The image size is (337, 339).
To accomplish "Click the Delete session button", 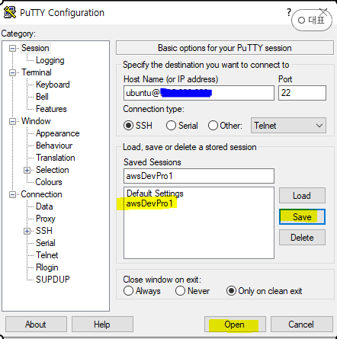I will coord(302,238).
